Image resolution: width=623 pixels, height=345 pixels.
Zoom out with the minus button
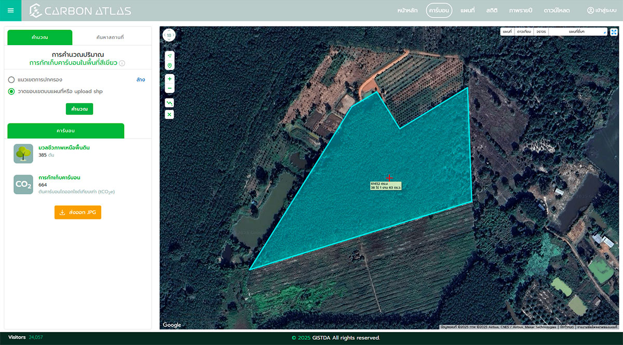(169, 88)
